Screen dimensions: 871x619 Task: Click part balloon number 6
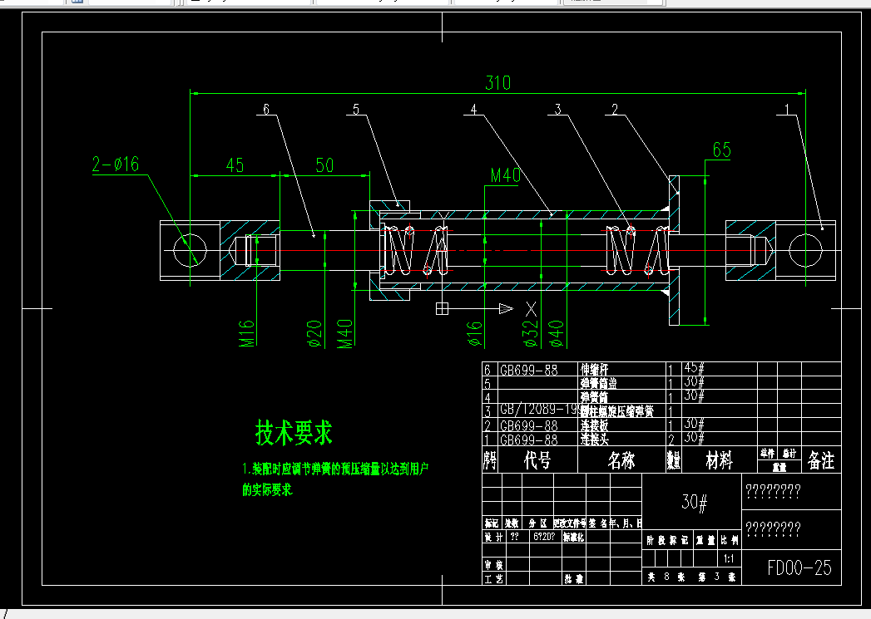[266, 109]
